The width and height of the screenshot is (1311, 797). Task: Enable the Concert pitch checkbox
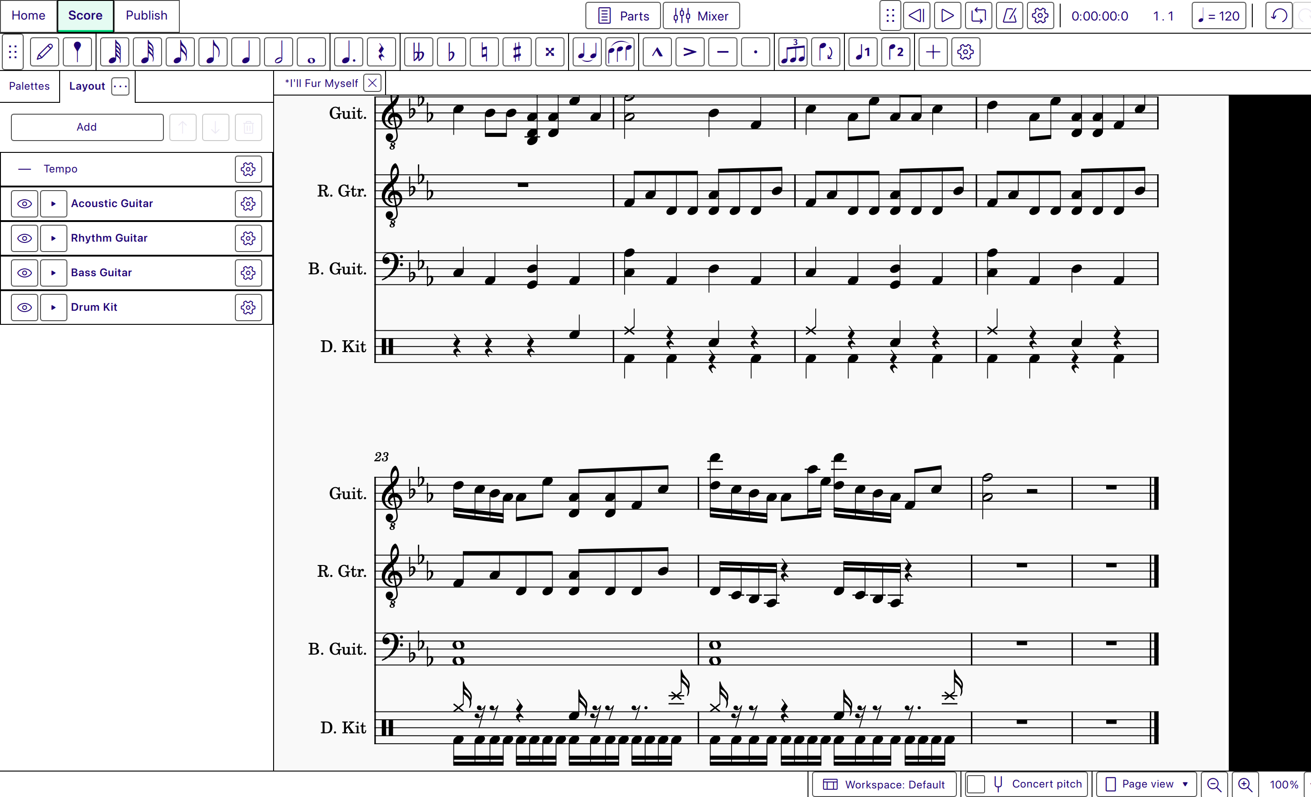(976, 784)
